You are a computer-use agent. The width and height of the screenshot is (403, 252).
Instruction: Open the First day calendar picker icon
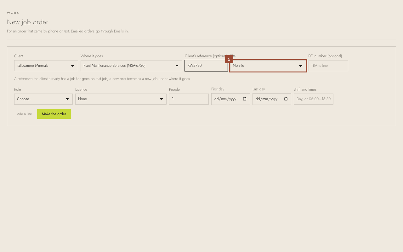[x=245, y=99]
